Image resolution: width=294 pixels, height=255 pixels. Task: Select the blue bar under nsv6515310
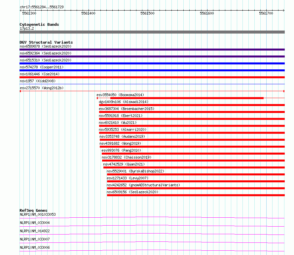click(152, 63)
